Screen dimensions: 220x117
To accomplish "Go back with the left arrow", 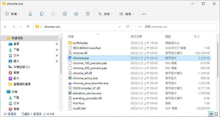I will [5, 27].
